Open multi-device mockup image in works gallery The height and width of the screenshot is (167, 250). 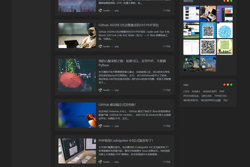pyautogui.click(x=191, y=30)
